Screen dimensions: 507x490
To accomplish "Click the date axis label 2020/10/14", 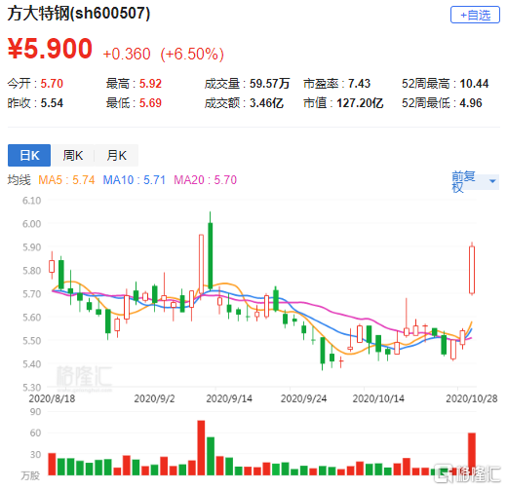I will 378,398.
